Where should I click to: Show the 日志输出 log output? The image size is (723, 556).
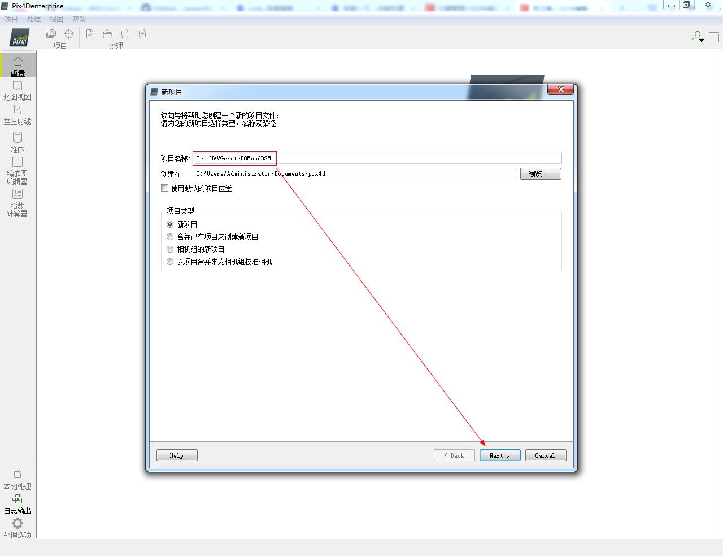(18, 504)
